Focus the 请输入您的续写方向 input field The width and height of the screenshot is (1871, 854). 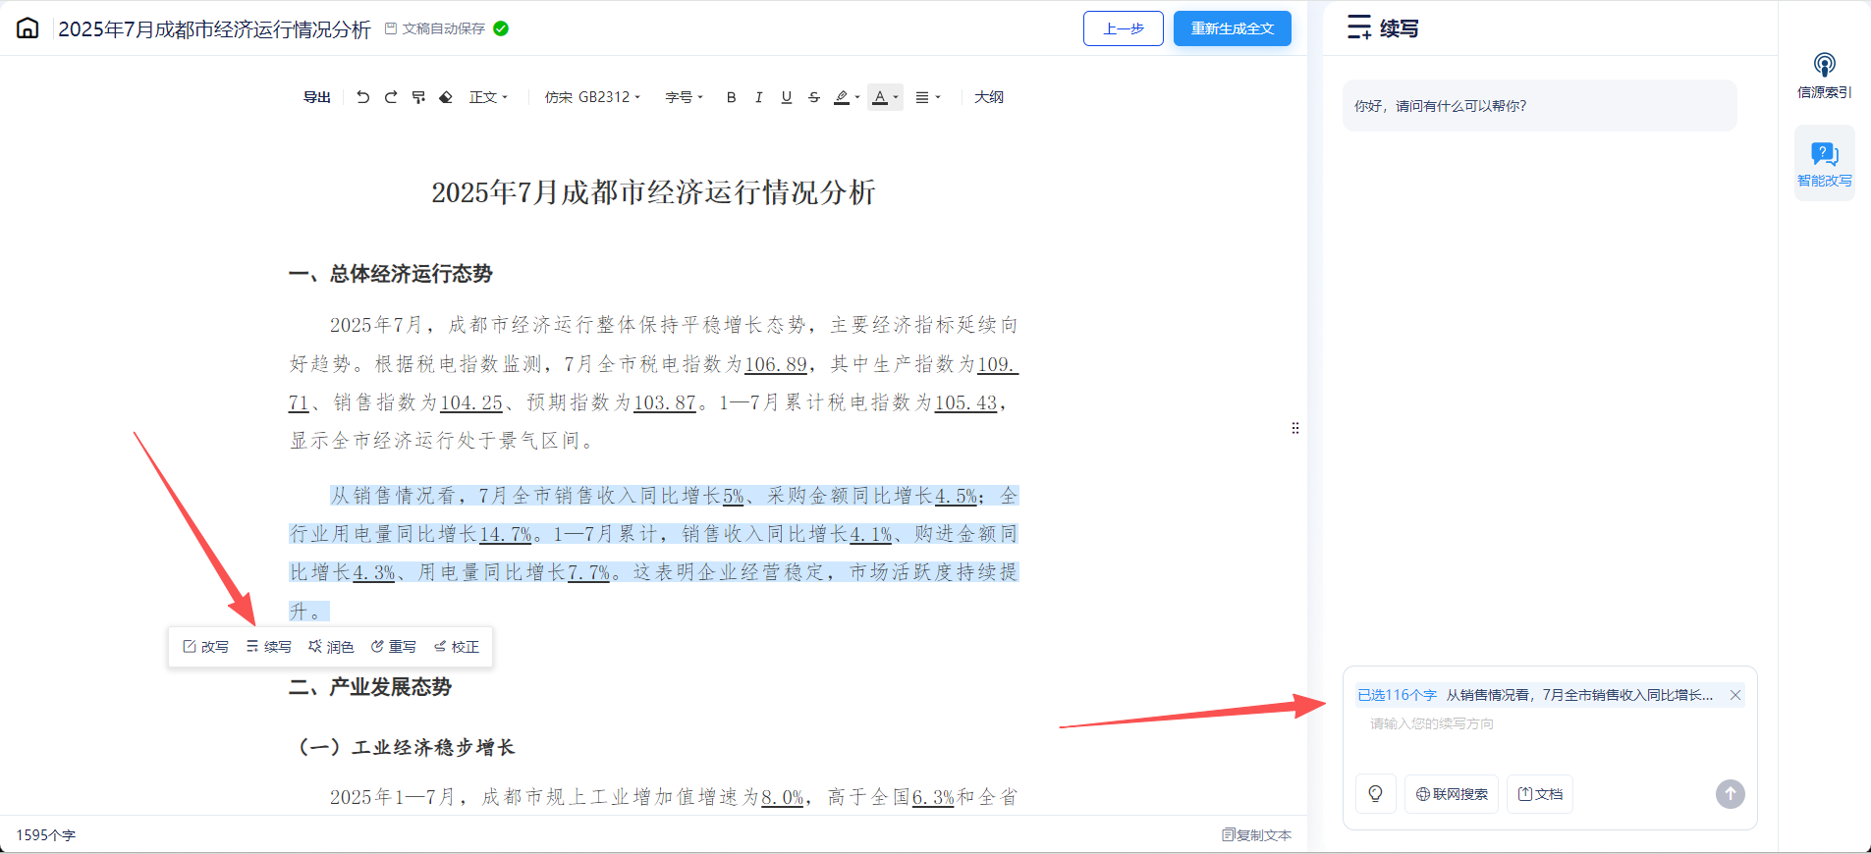1550,723
